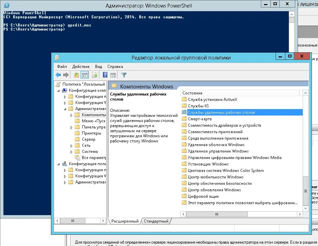
Task: Click folder icon beside 'Цифровой ящик'
Action: tap(184, 196)
